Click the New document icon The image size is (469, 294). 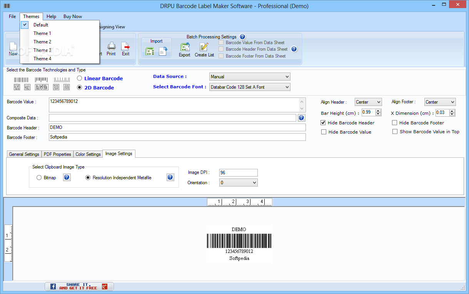tap(13, 46)
